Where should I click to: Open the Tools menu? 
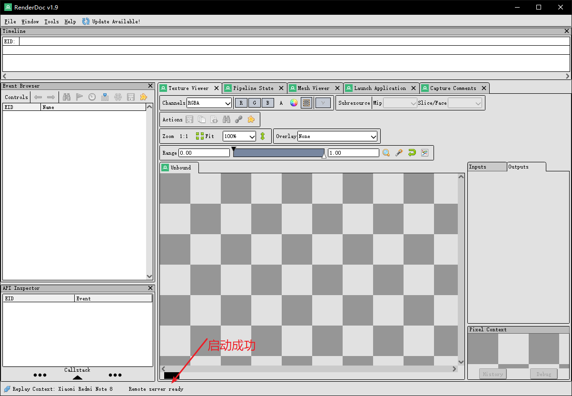[x=51, y=21]
